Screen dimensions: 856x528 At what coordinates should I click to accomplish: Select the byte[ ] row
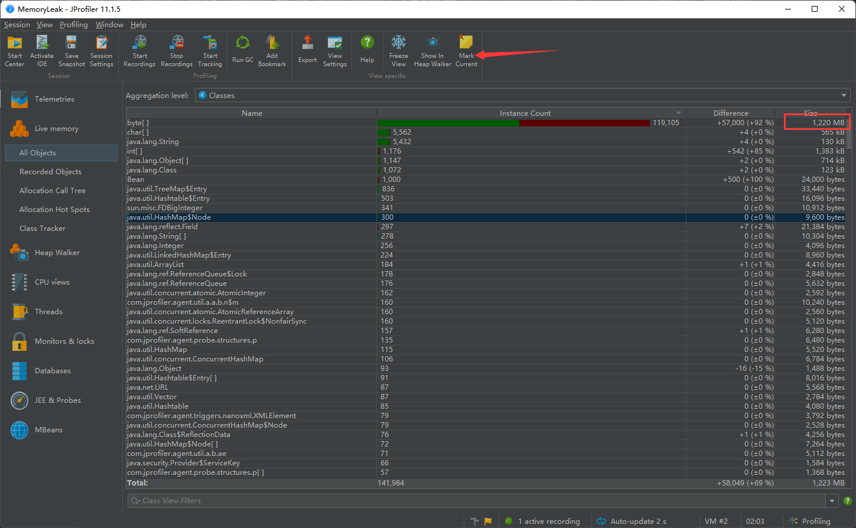486,123
